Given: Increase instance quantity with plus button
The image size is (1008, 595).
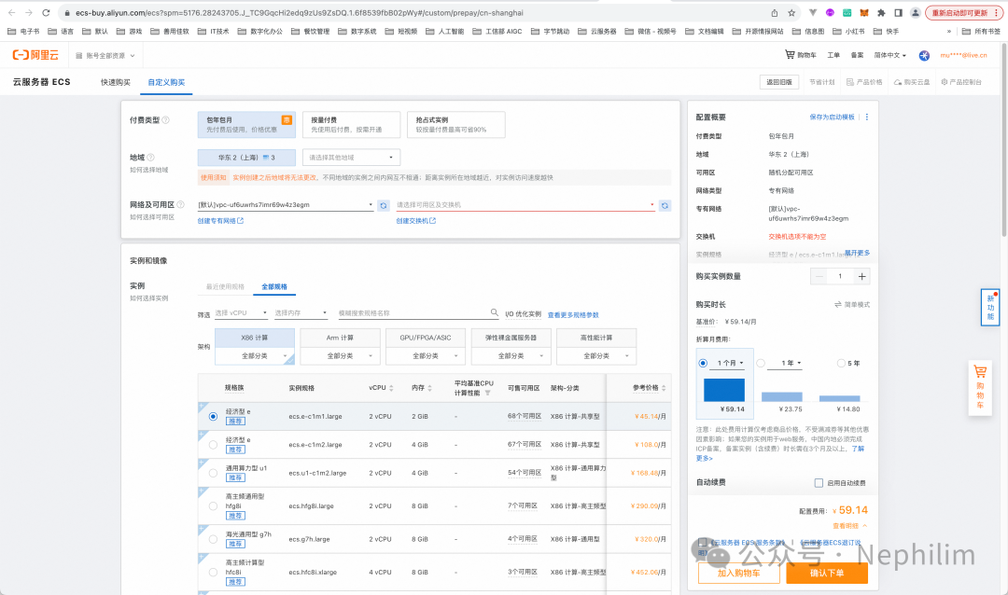Looking at the screenshot, I should [x=862, y=276].
